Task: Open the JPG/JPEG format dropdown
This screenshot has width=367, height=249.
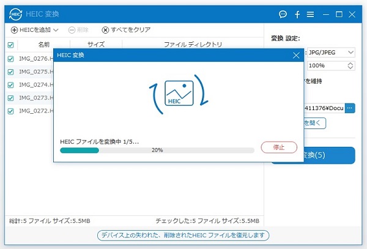Action: click(331, 53)
